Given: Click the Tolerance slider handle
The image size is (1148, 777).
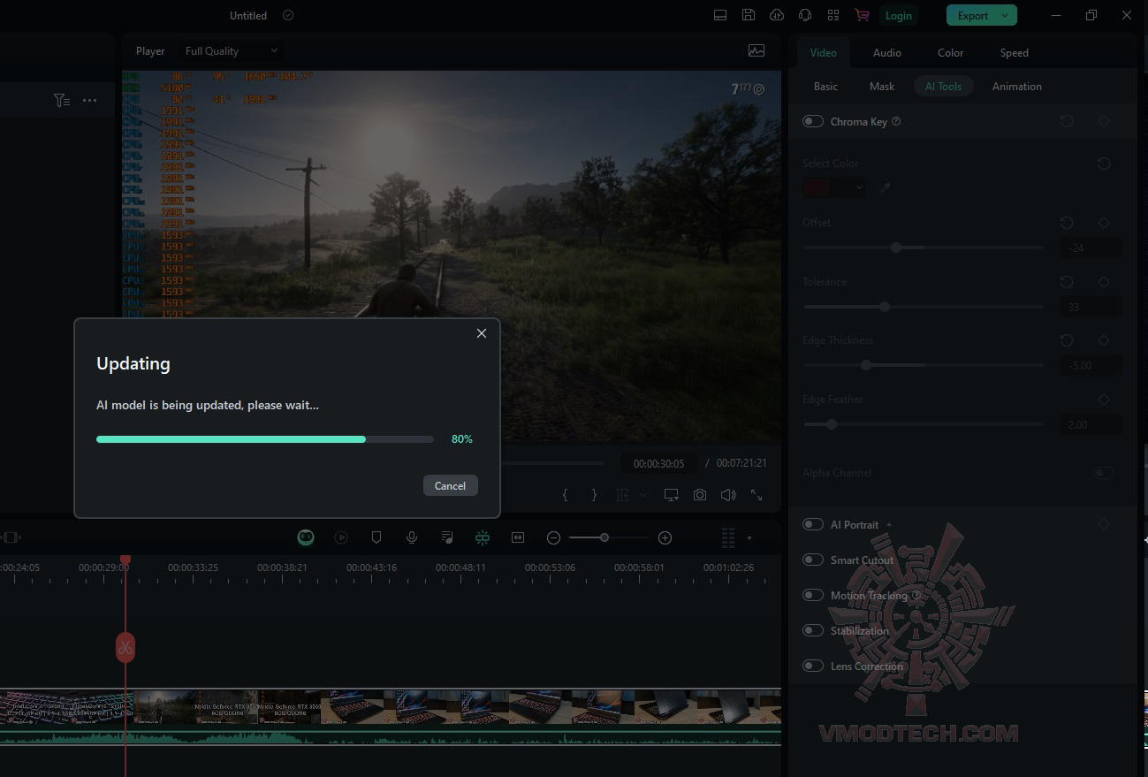Looking at the screenshot, I should (885, 307).
